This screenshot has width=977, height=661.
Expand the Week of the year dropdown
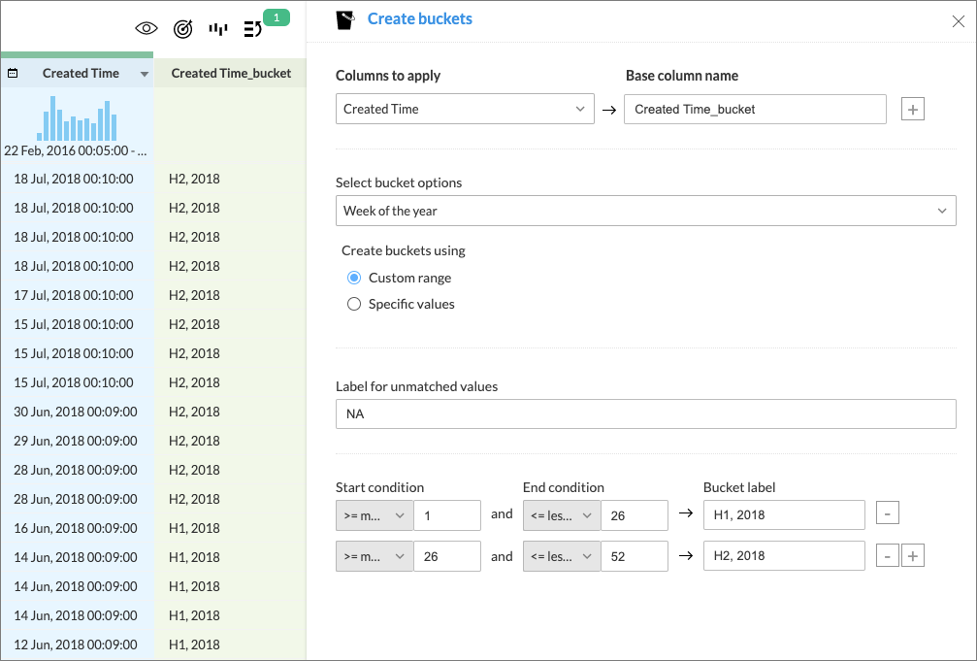645,211
